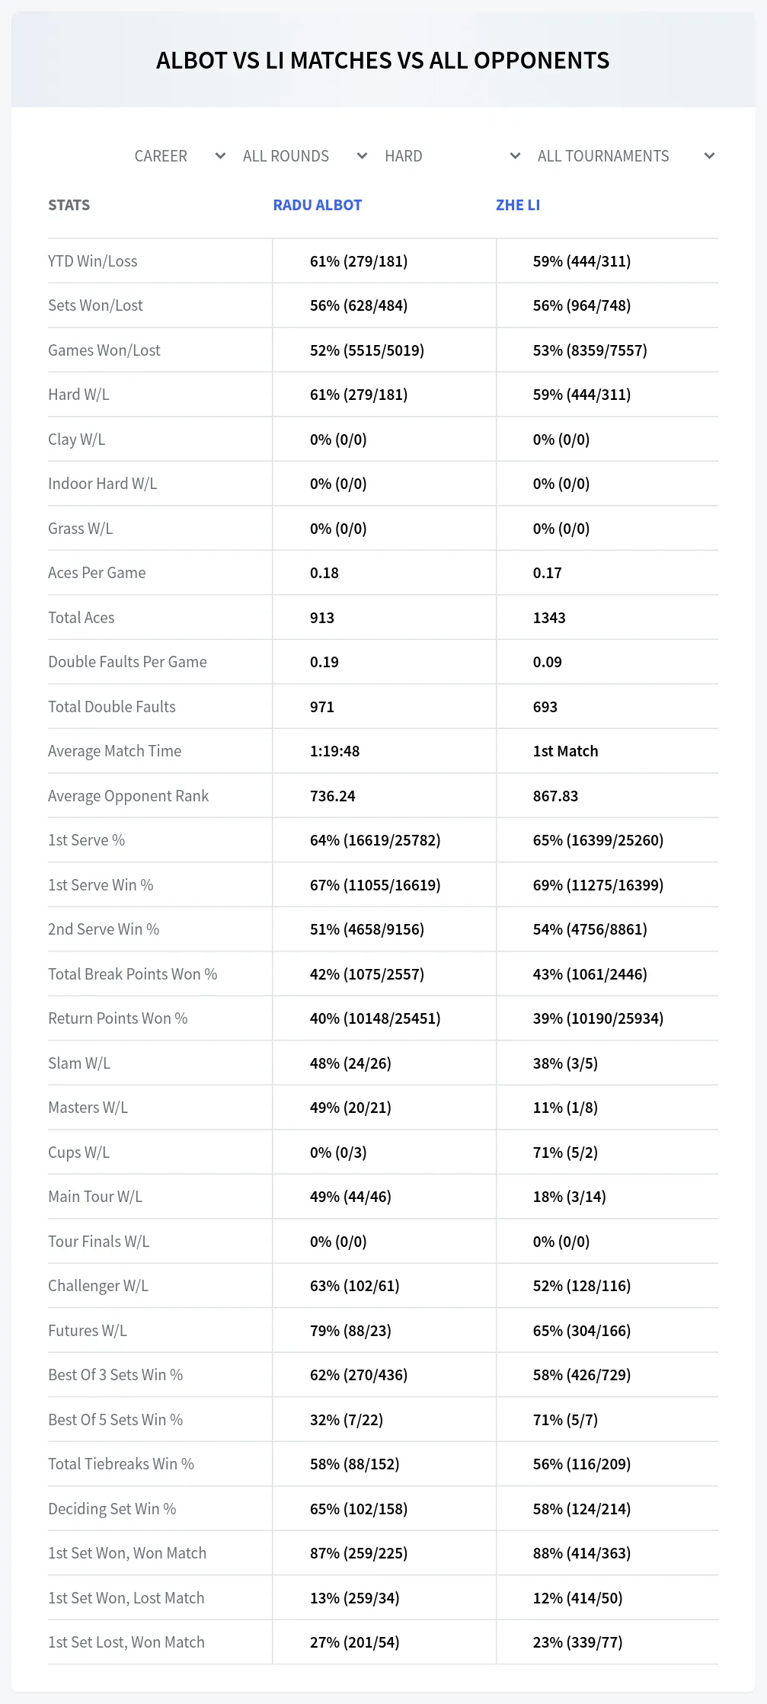Click the chevron arrow next to ALL ROUNDS
This screenshot has width=767, height=1704.
pos(362,156)
